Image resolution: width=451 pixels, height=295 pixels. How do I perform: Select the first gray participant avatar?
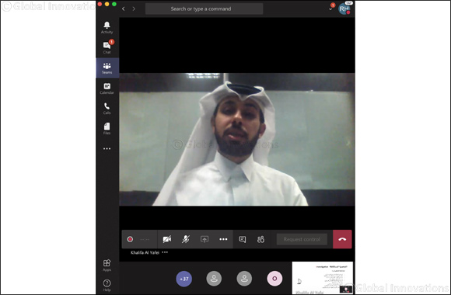(x=214, y=279)
